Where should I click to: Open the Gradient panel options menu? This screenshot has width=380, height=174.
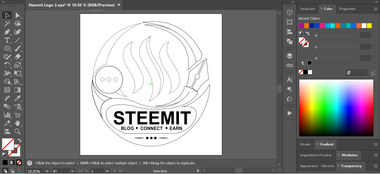pyautogui.click(x=376, y=144)
